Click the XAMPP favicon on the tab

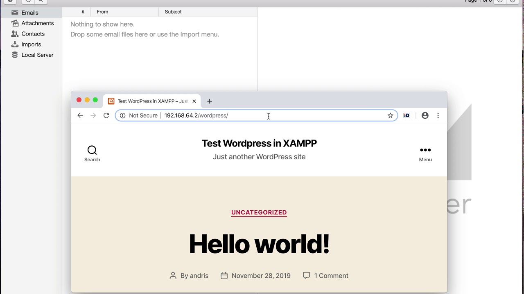point(111,101)
